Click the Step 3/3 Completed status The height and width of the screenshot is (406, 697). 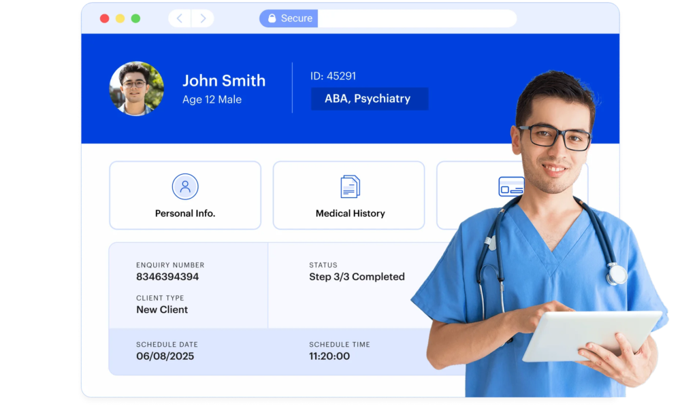pos(357,277)
